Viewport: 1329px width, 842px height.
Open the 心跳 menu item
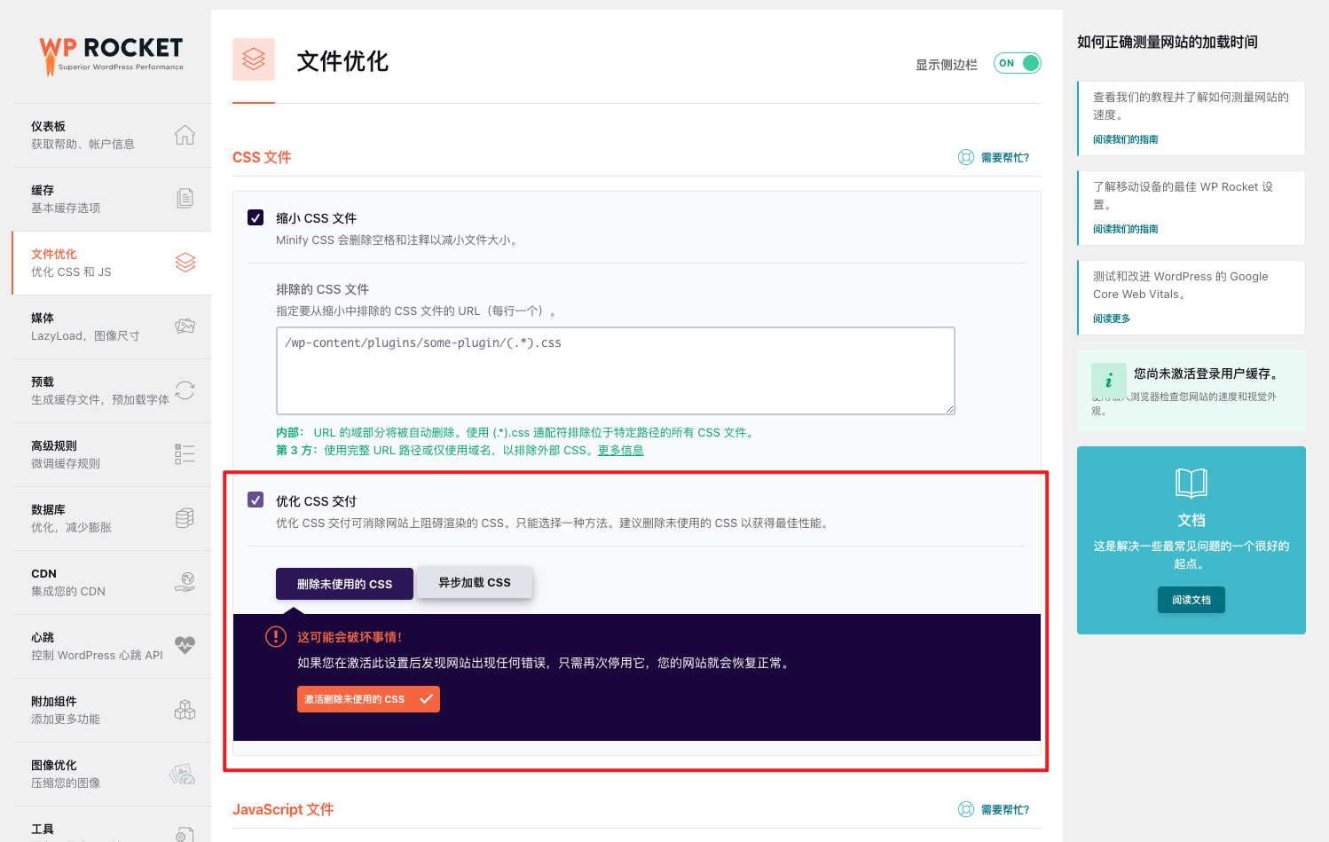pyautogui.click(x=112, y=646)
